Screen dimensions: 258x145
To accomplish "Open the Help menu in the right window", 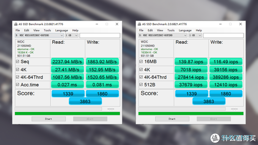I will [199, 30].
